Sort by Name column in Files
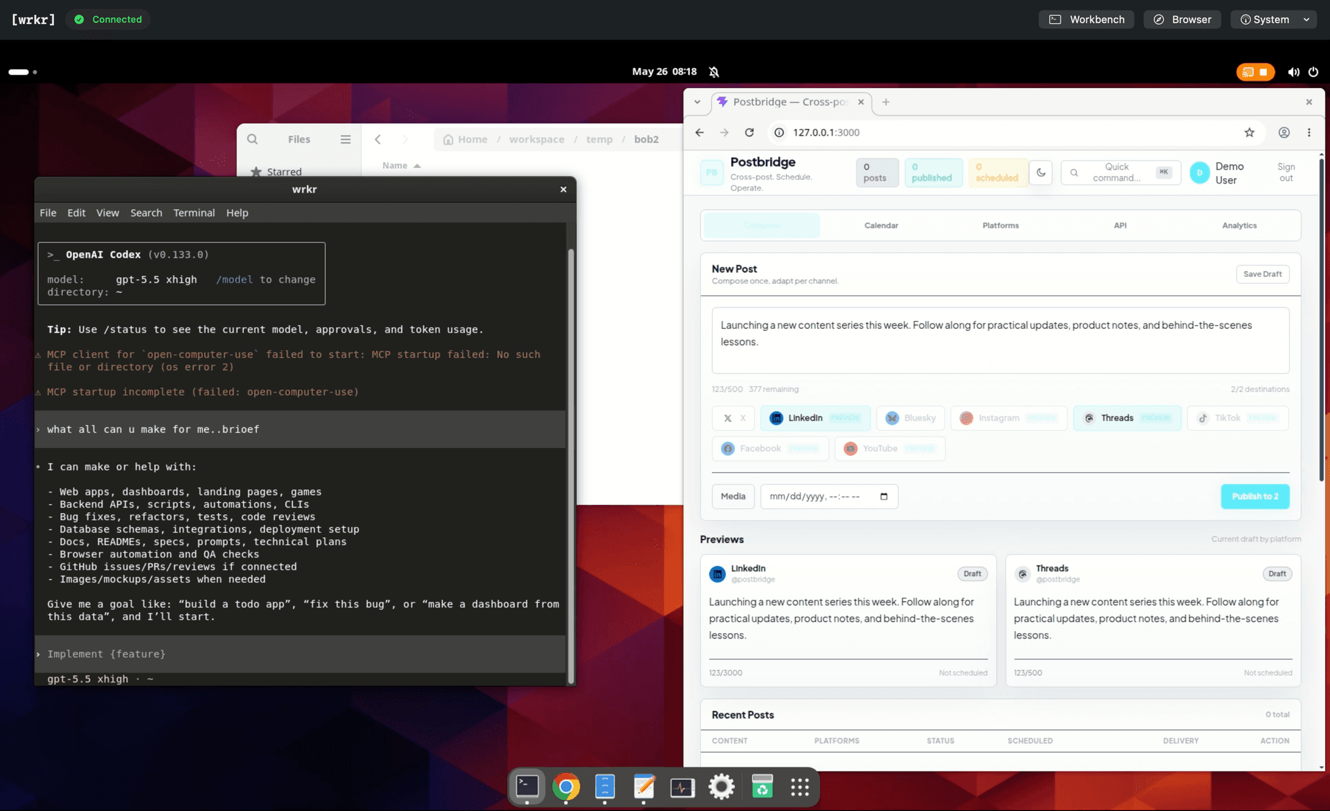This screenshot has width=1330, height=811. [401, 166]
